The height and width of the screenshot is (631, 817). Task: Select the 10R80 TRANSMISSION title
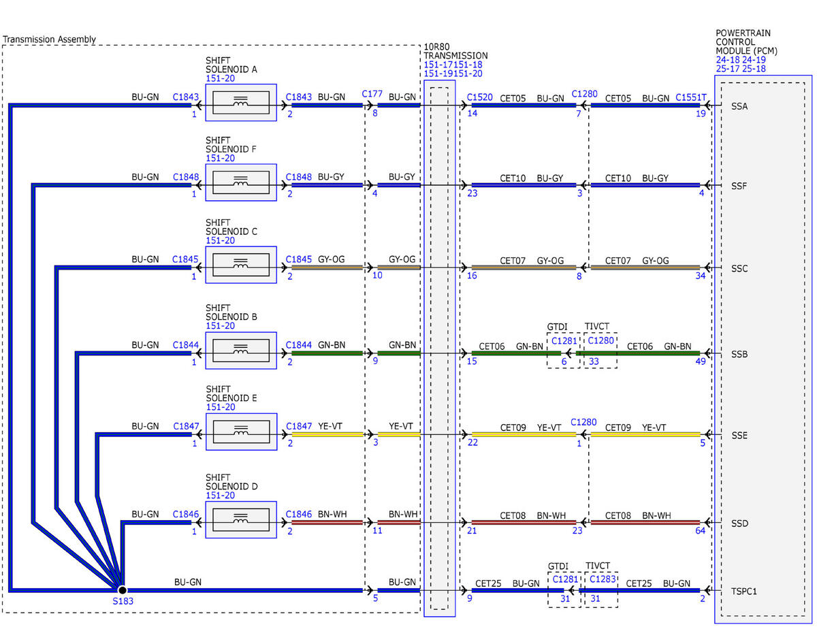pos(455,51)
